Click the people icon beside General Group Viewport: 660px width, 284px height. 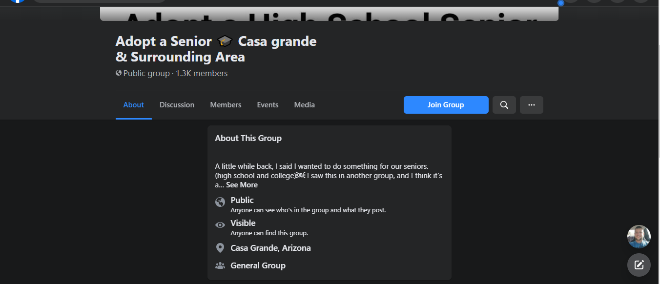[x=220, y=265]
